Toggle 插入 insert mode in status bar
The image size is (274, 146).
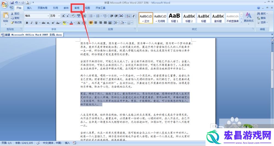pos(67,143)
